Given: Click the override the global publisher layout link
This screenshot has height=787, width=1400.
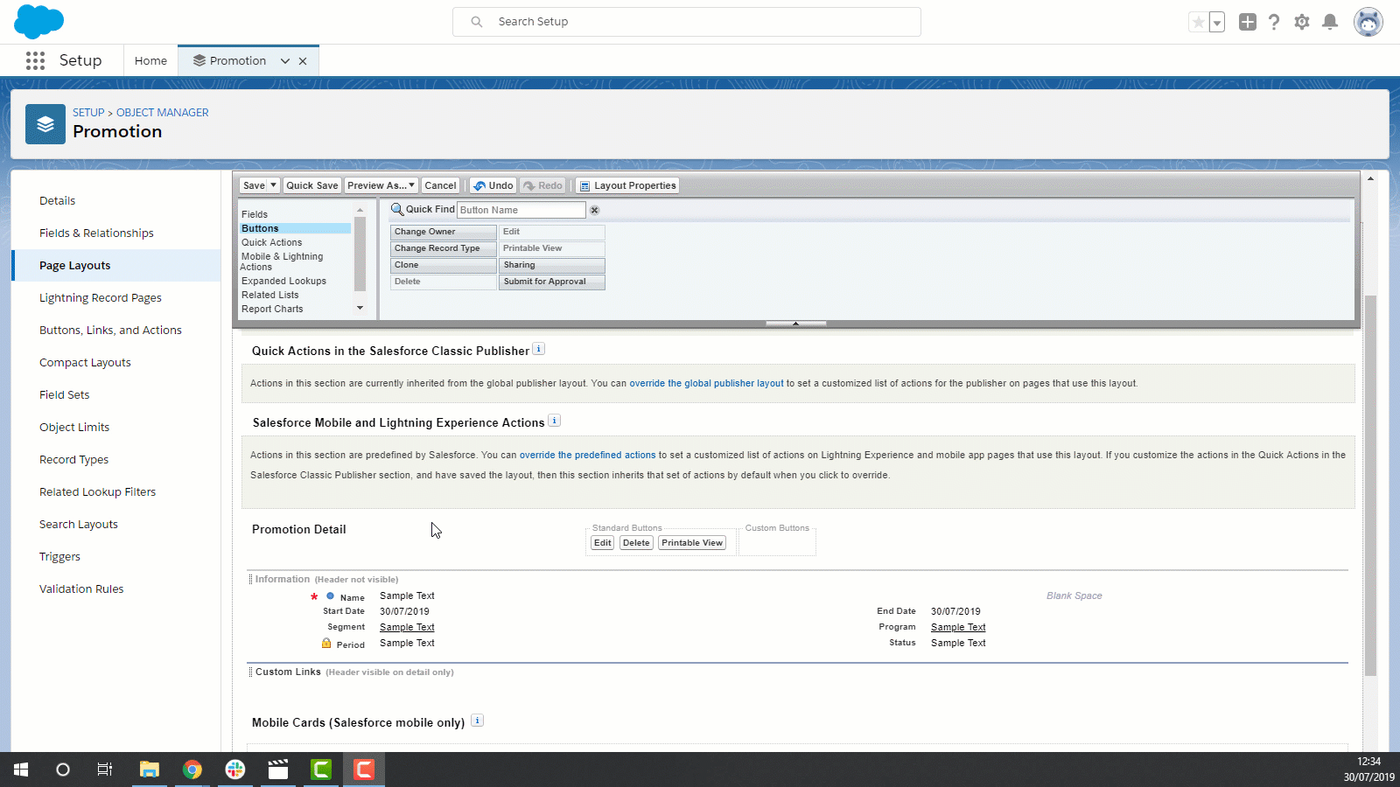Looking at the screenshot, I should (x=707, y=384).
